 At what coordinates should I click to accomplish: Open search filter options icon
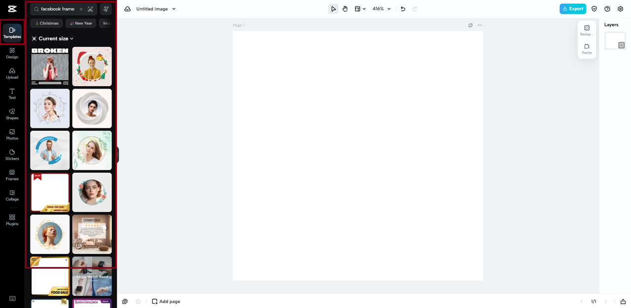pyautogui.click(x=105, y=9)
